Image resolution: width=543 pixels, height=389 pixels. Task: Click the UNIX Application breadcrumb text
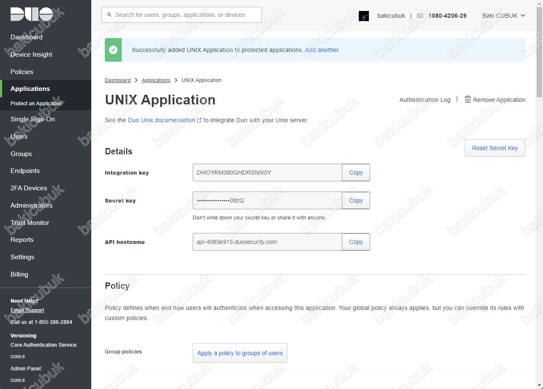pos(202,80)
